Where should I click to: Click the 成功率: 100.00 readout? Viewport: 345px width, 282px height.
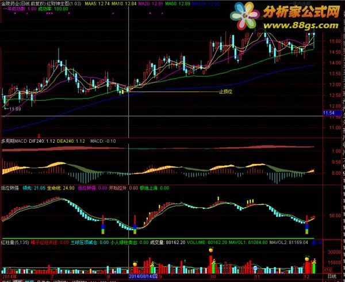coord(53,9)
